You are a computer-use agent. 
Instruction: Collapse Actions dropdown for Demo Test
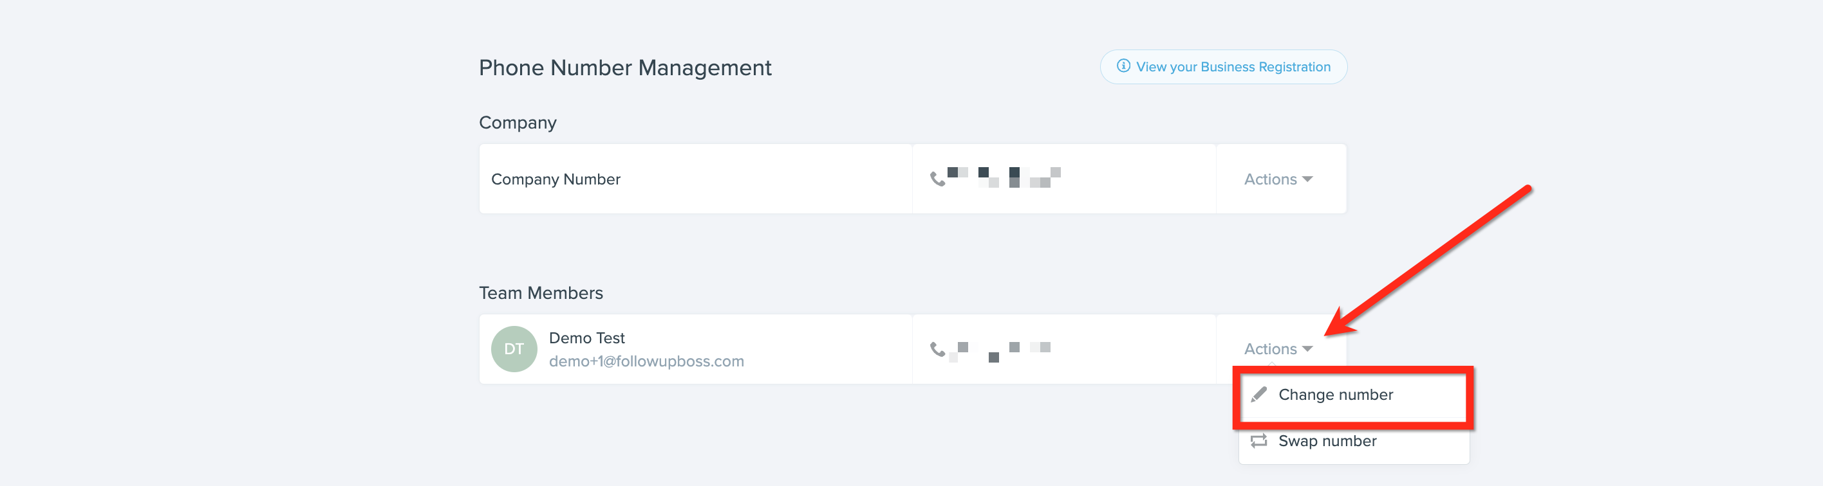tap(1278, 349)
